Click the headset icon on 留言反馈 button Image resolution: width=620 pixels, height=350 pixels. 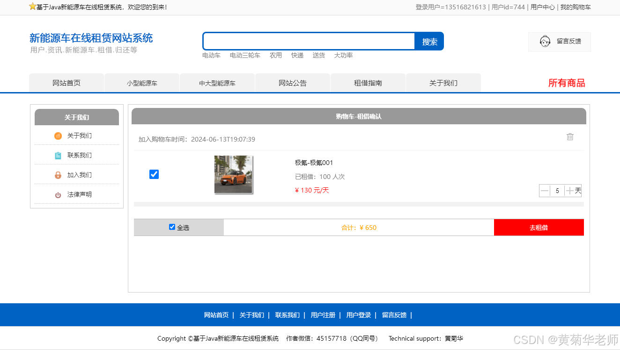click(x=545, y=42)
